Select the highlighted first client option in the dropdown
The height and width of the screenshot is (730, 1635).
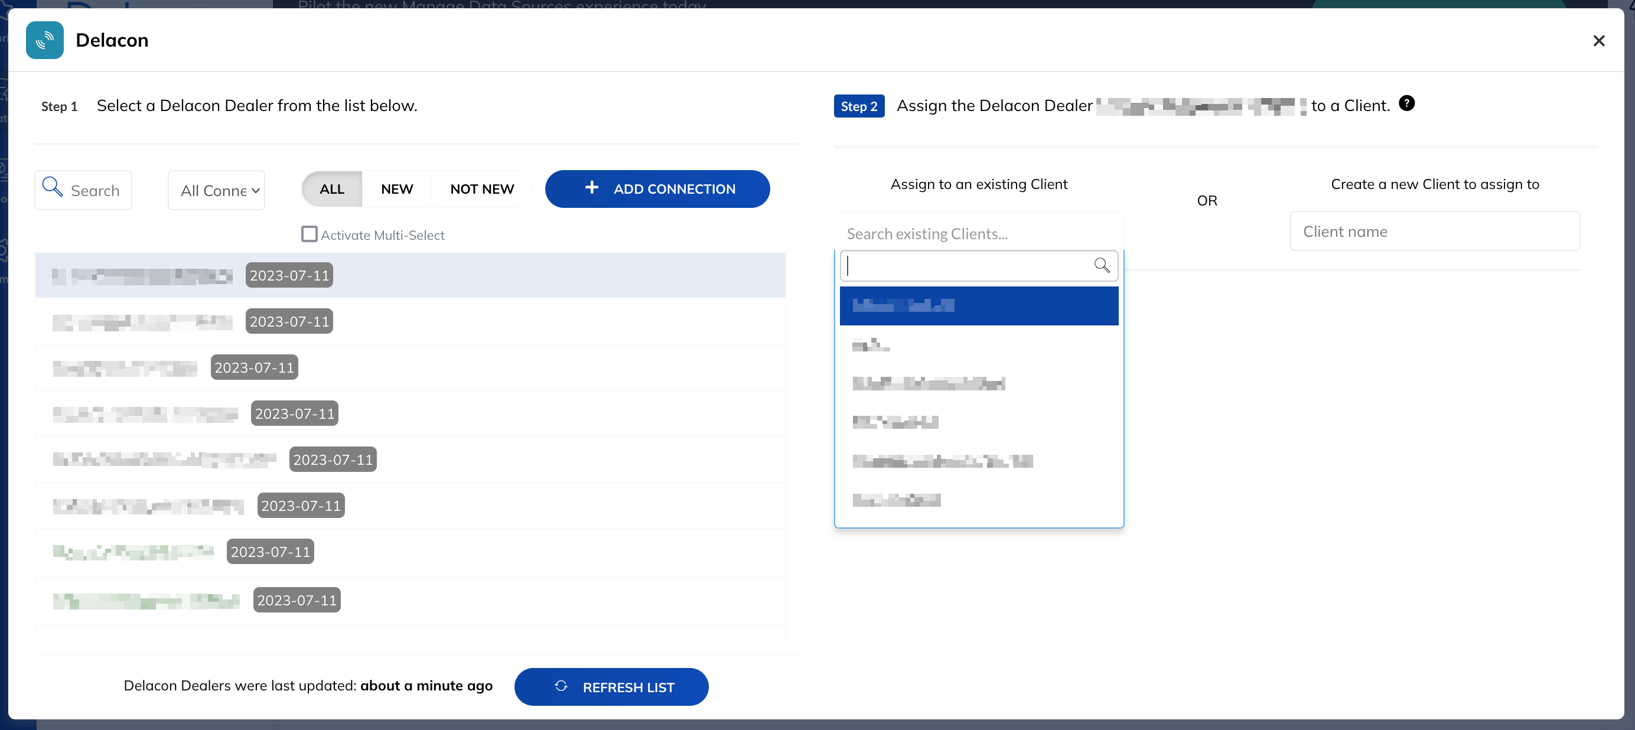(x=978, y=306)
